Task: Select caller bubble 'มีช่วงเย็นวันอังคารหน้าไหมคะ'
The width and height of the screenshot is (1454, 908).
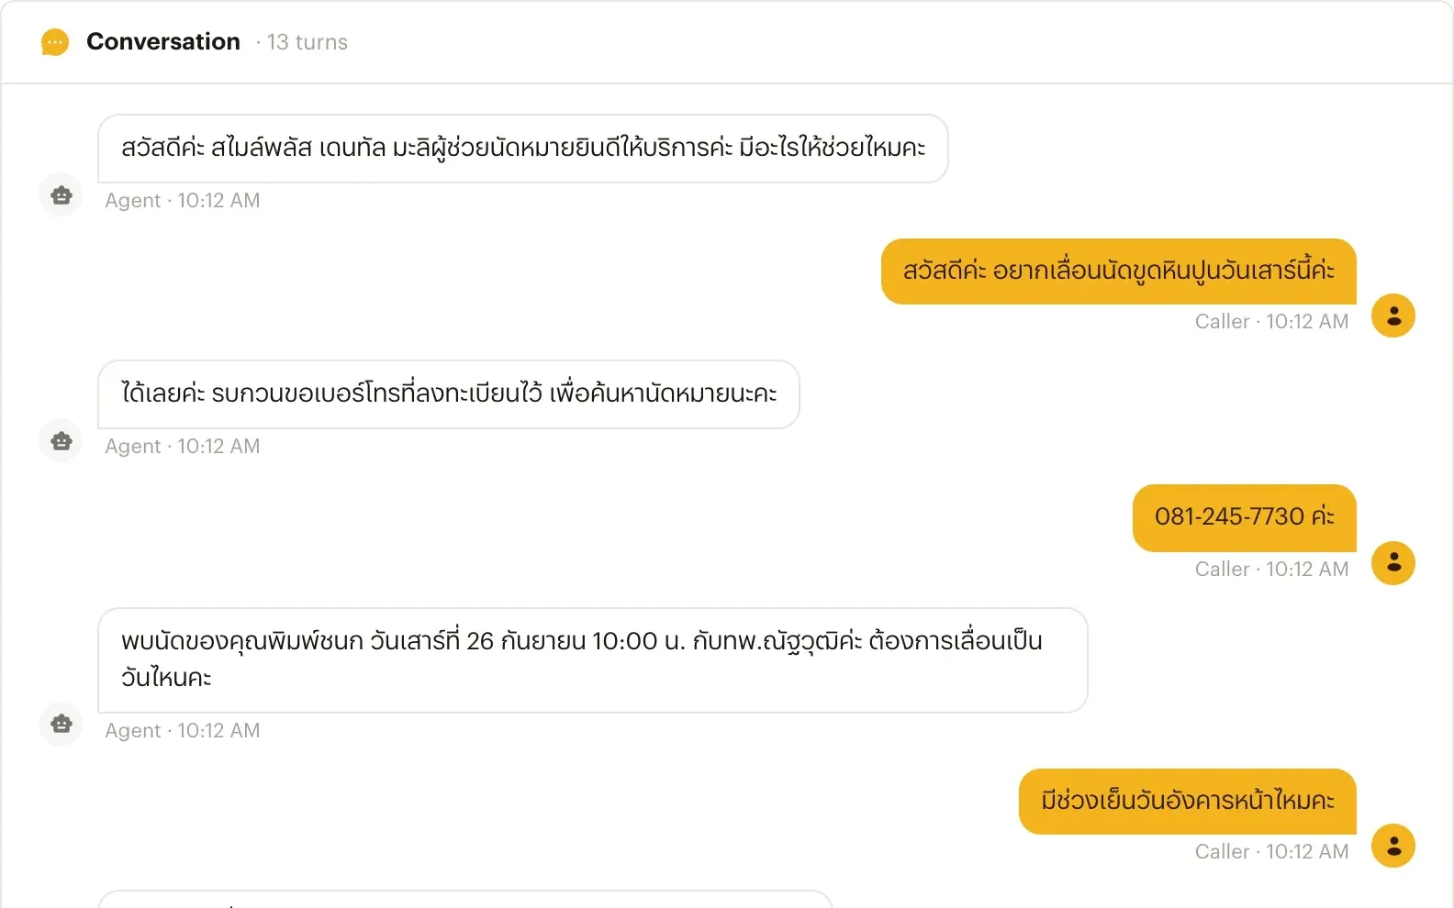Action: coord(1188,802)
